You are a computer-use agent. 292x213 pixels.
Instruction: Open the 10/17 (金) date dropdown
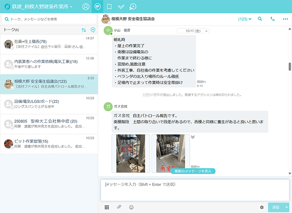[193, 31]
